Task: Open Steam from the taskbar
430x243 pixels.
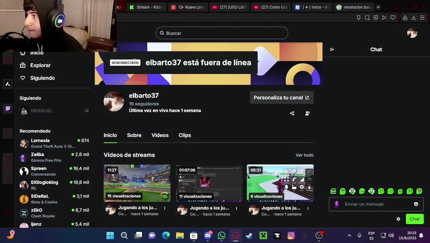Action: pyautogui.click(x=249, y=235)
